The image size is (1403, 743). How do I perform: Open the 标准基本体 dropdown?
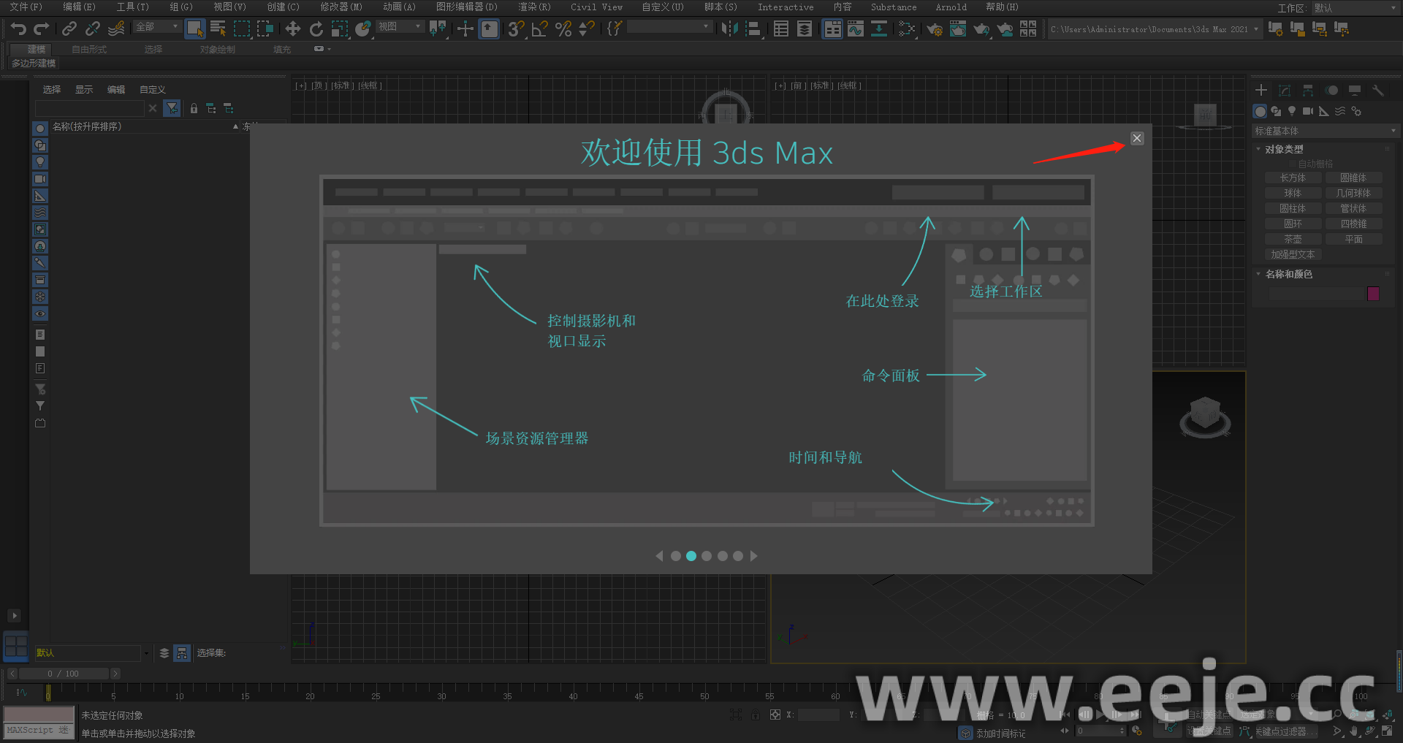coord(1324,131)
